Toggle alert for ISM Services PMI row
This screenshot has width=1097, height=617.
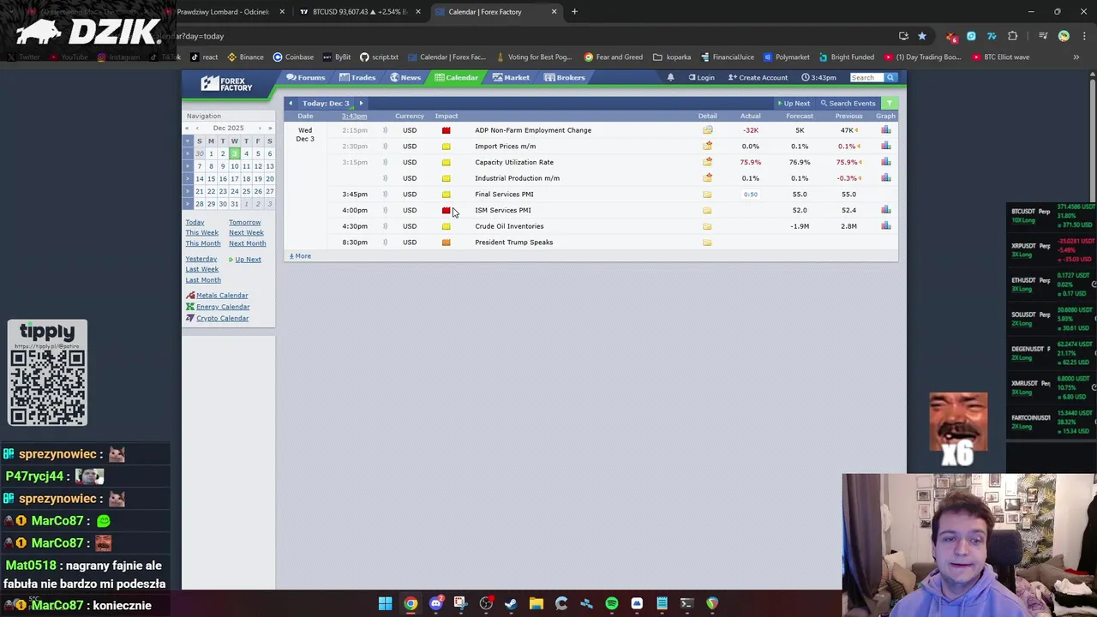pyautogui.click(x=385, y=210)
